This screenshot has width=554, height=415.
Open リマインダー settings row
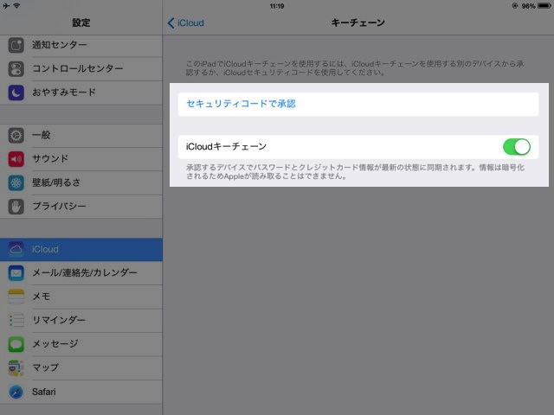(x=81, y=321)
